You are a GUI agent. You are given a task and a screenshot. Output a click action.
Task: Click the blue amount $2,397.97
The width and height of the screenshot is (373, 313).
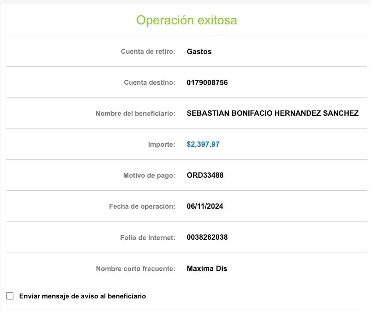[203, 144]
